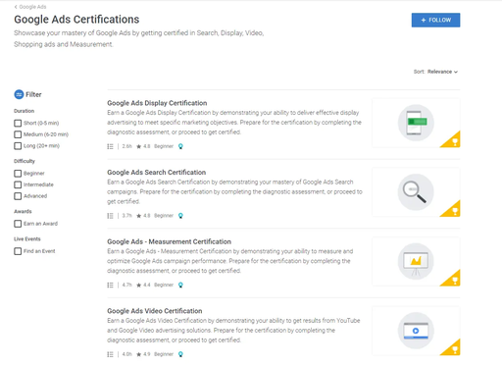502x366 pixels.
Task: Click the Duration filter heading
Action: [x=24, y=111]
